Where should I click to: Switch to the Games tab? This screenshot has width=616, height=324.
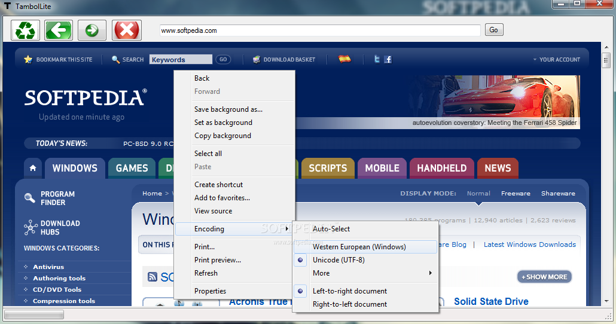pyautogui.click(x=132, y=168)
